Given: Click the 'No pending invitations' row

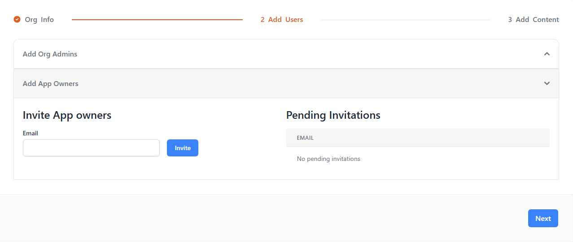Looking at the screenshot, I should (328, 159).
